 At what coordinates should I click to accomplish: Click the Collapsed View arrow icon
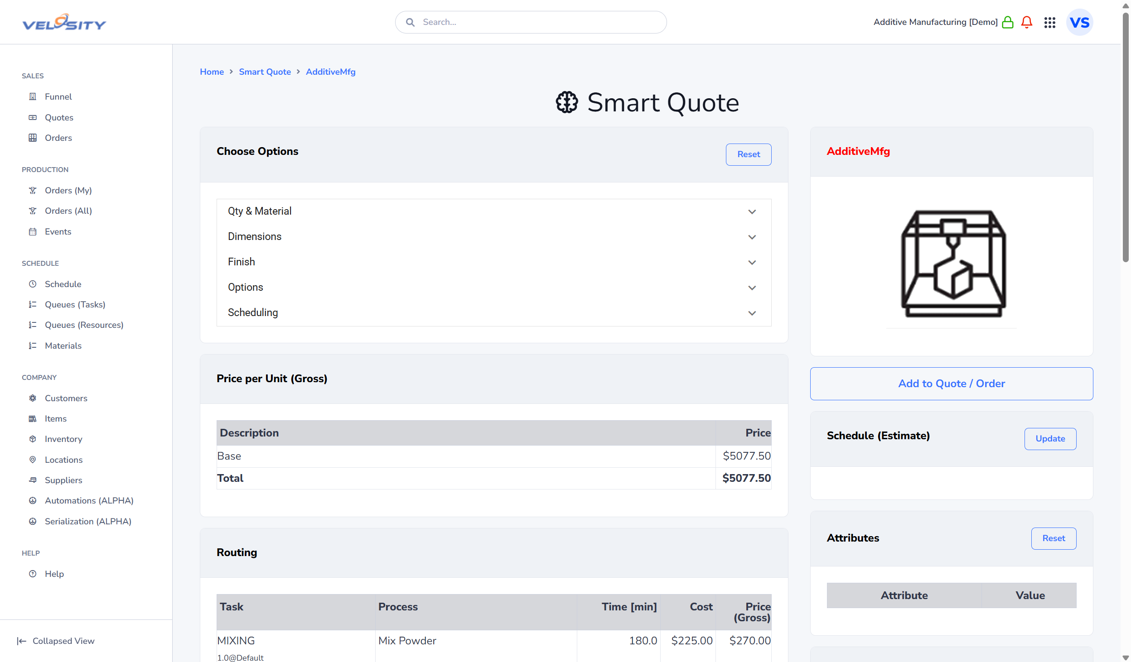(21, 641)
